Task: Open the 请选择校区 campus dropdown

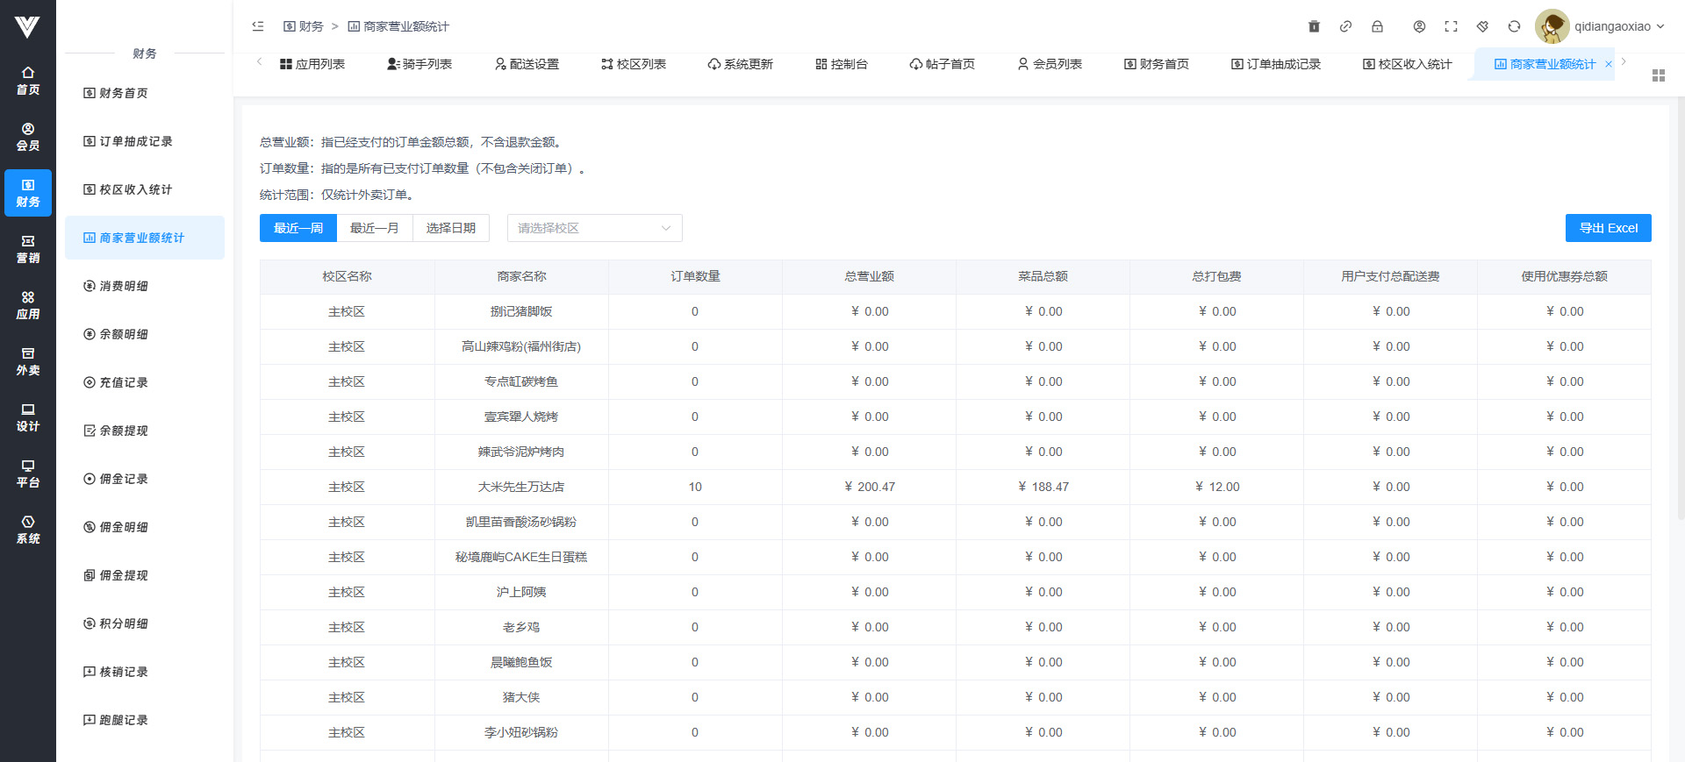Action: point(594,228)
